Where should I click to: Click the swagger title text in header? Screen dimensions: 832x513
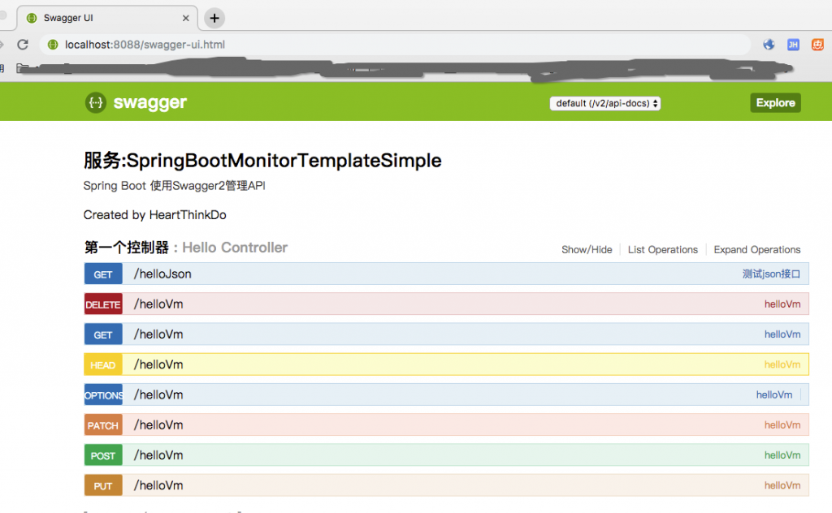pos(150,102)
